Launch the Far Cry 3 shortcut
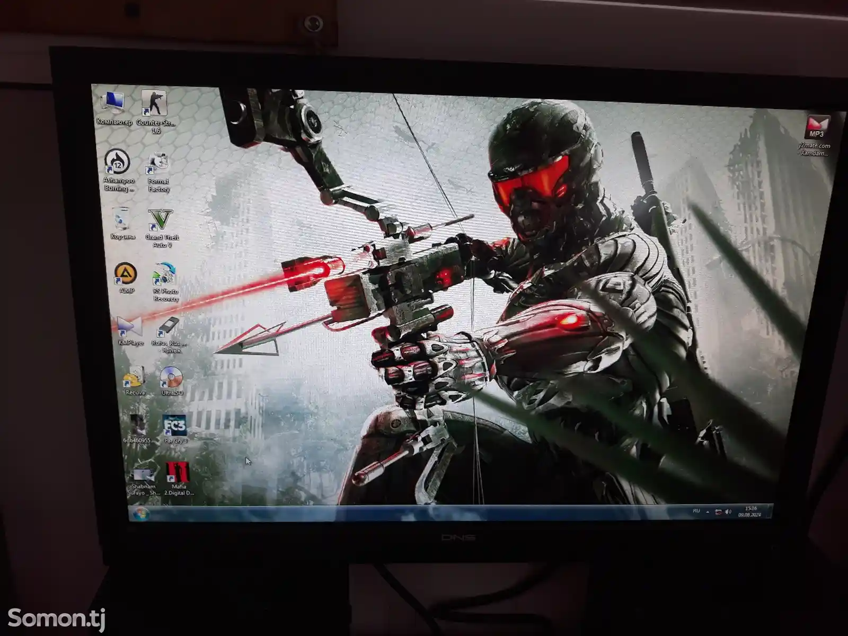Viewport: 848px width, 636px height. coord(175,429)
